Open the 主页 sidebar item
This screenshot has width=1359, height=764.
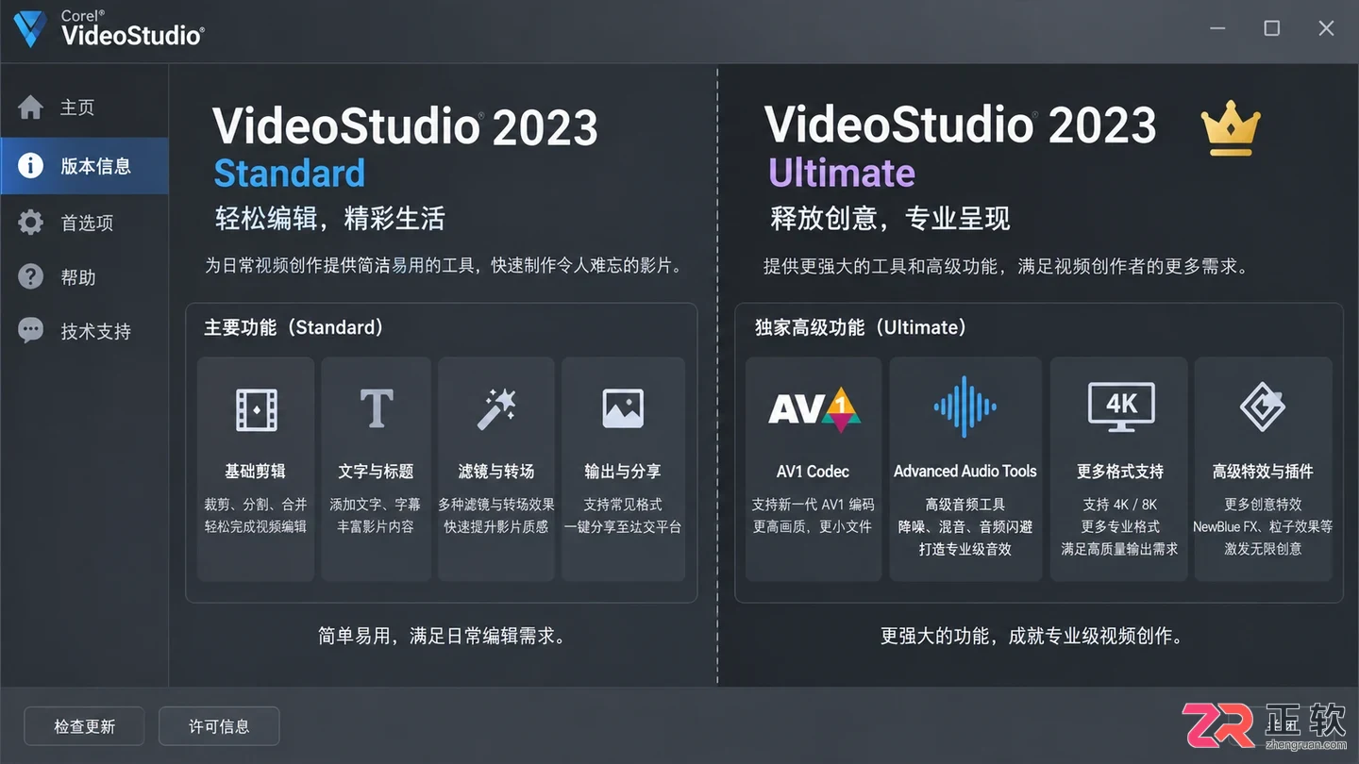pyautogui.click(x=84, y=108)
